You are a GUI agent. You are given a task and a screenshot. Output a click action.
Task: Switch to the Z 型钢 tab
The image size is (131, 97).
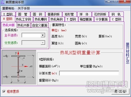(8, 14)
